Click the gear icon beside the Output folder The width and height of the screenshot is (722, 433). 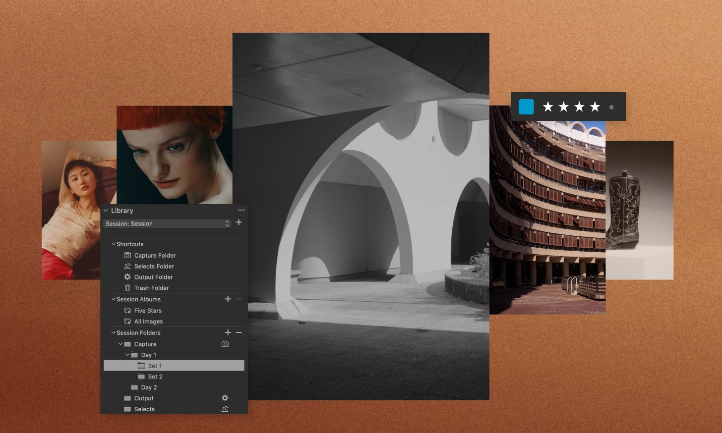point(225,398)
